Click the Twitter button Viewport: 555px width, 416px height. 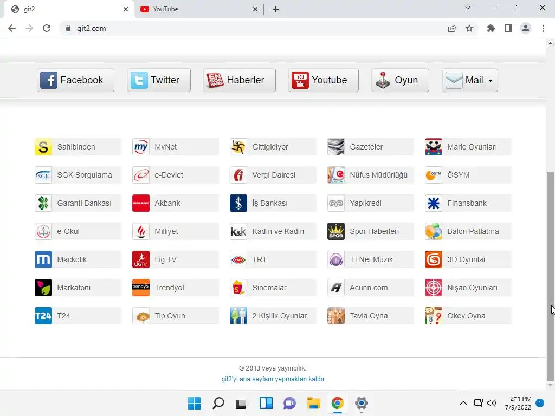tap(159, 80)
